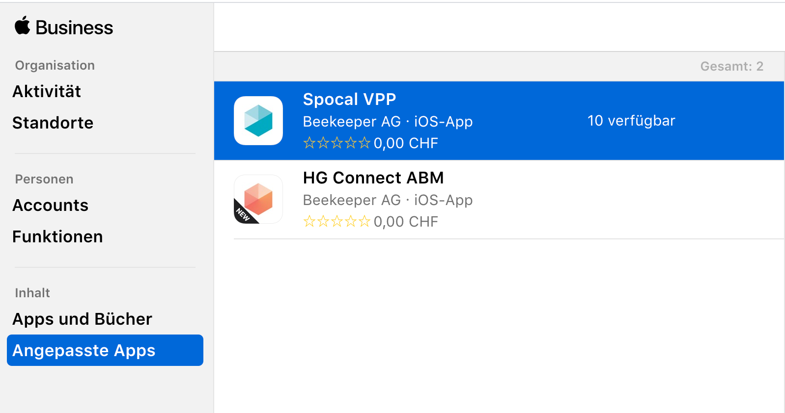Click the 10 verfügbar label
The image size is (785, 413).
[x=631, y=121]
